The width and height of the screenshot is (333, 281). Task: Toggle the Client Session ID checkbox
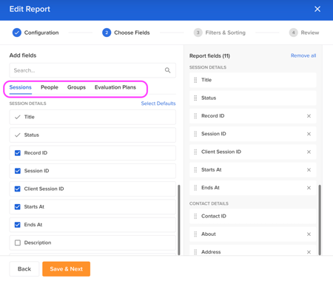coord(18,189)
